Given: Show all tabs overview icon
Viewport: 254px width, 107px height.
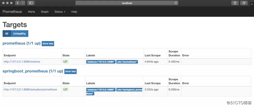Looking at the screenshot, I should 244,3.
